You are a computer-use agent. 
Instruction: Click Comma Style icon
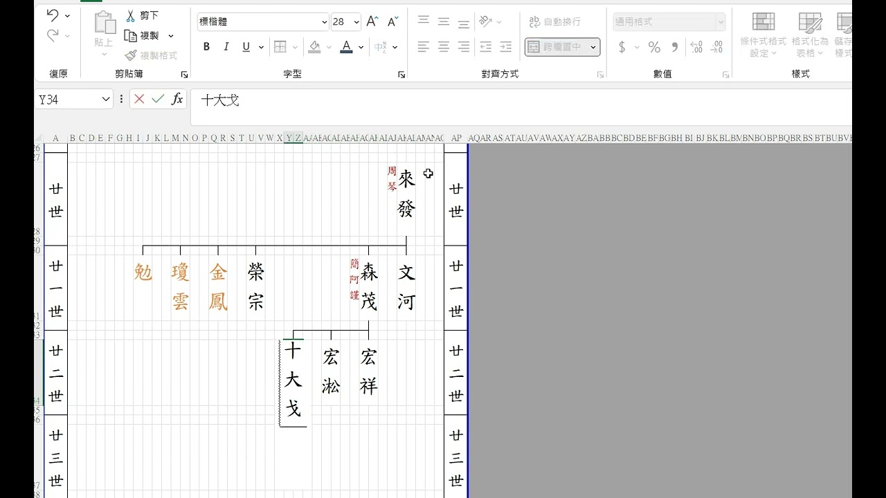(675, 47)
